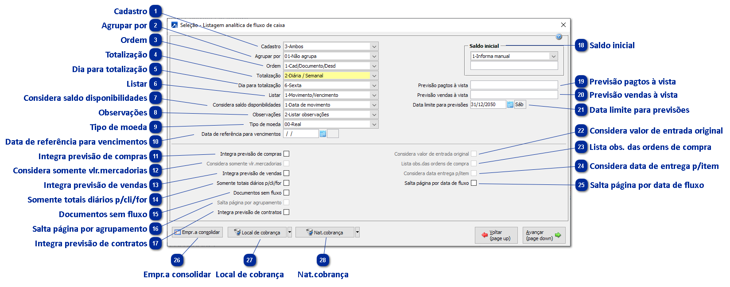Toggle Documentos sem fluxo checkbox

click(x=286, y=193)
